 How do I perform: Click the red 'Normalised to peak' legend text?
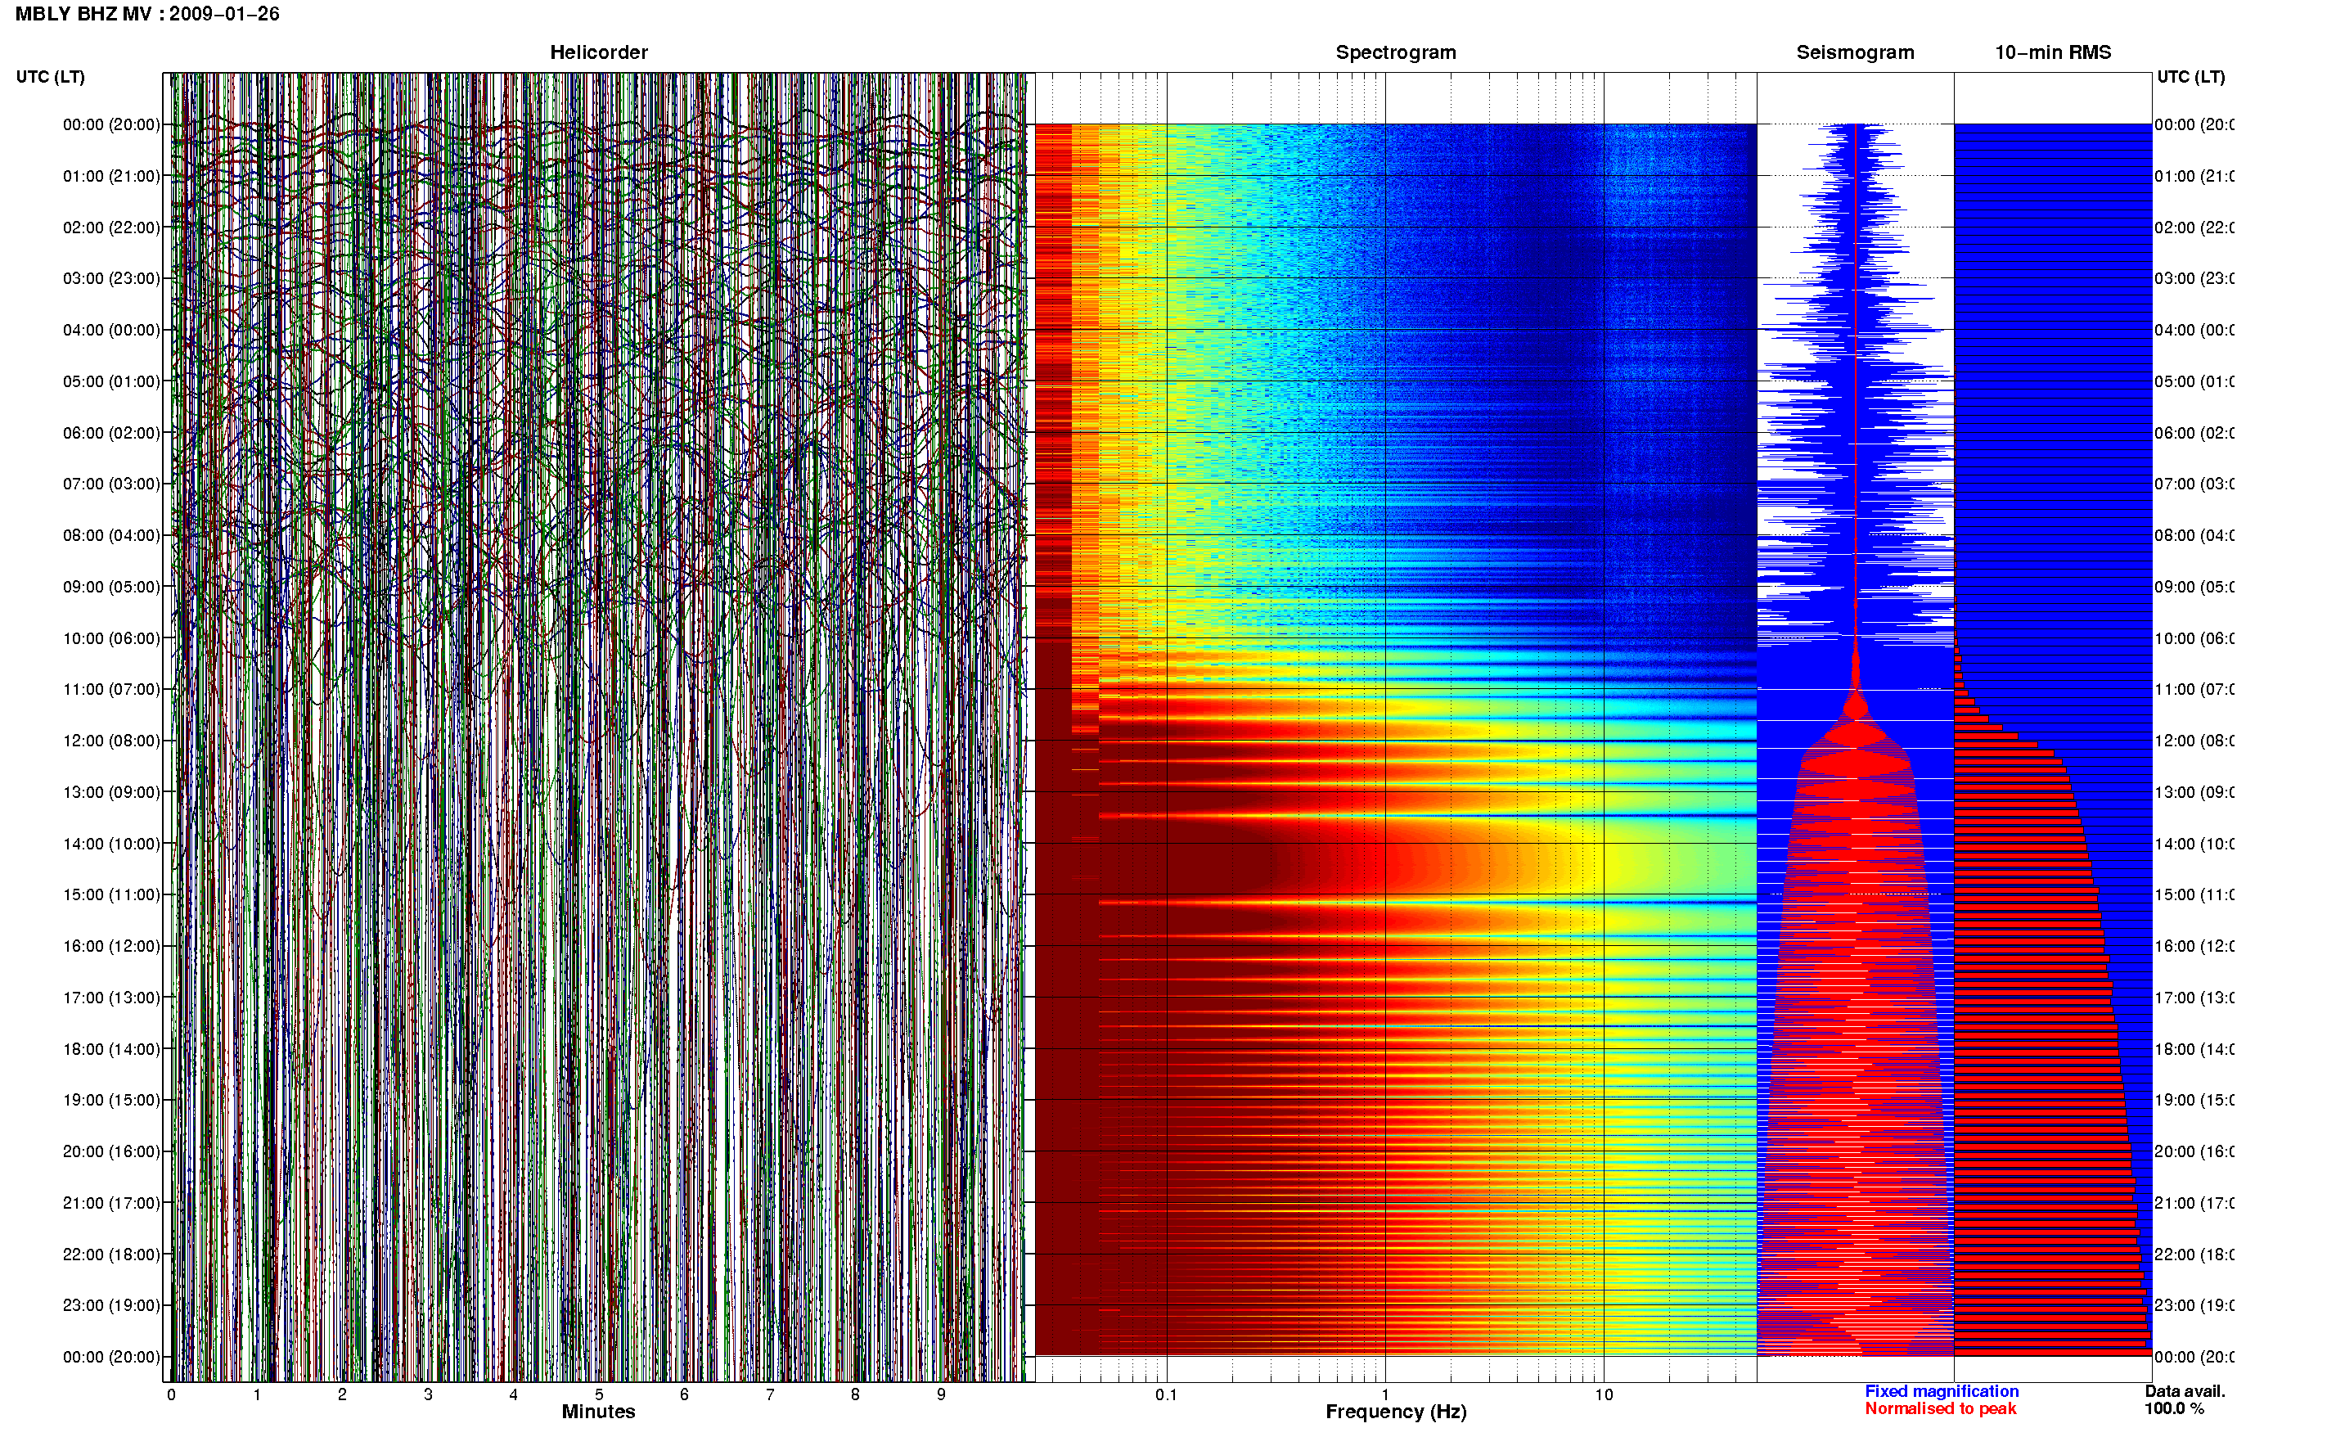1940,1409
